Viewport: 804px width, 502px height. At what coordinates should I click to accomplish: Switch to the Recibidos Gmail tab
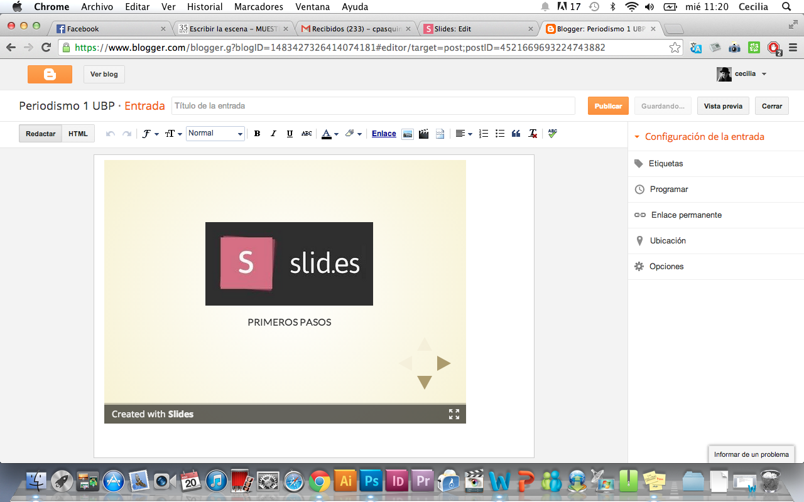pos(355,29)
